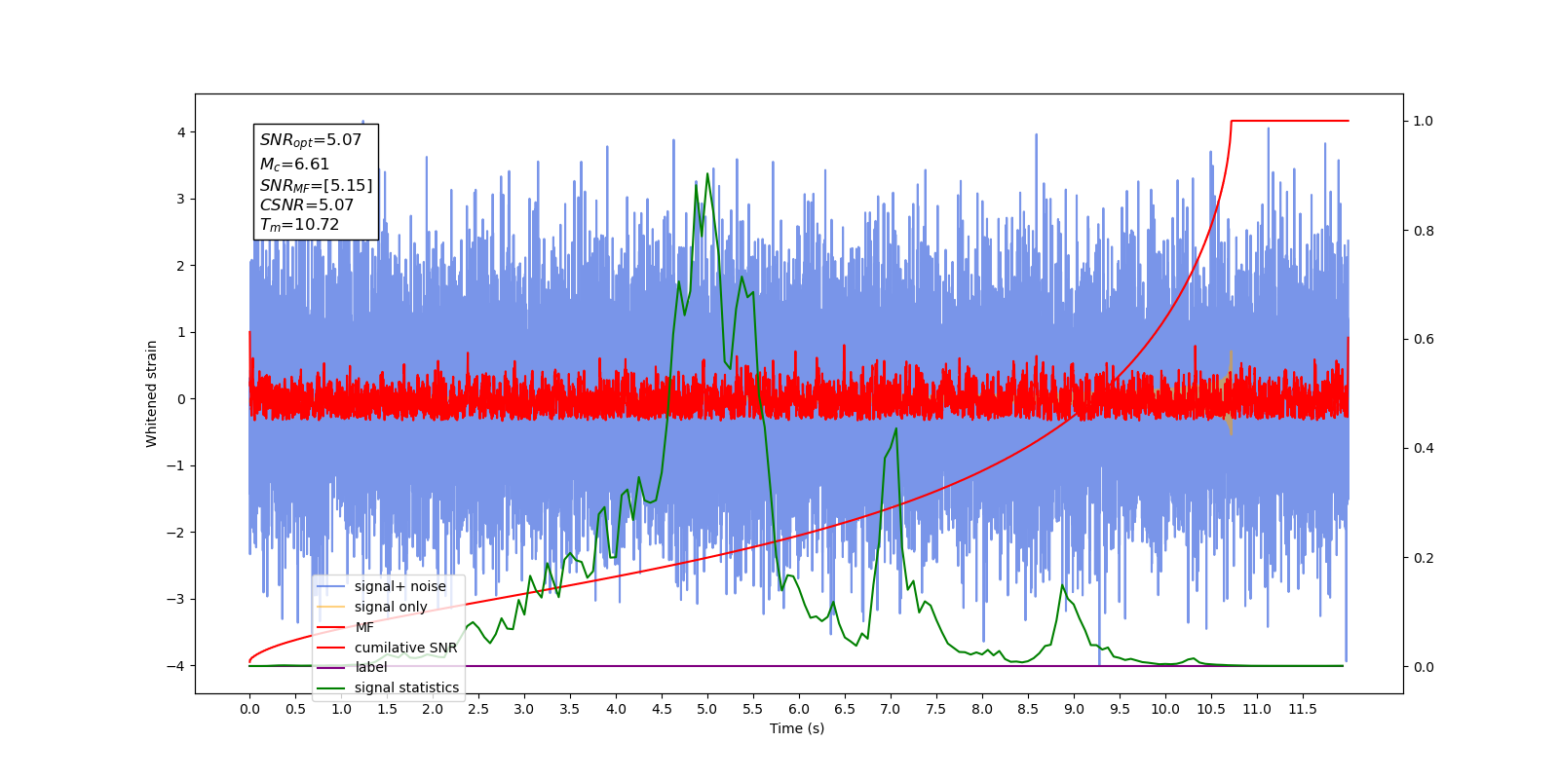The width and height of the screenshot is (1559, 779).
Task: Click the SNRopt=5.07 annotation text
Action: pos(310,140)
